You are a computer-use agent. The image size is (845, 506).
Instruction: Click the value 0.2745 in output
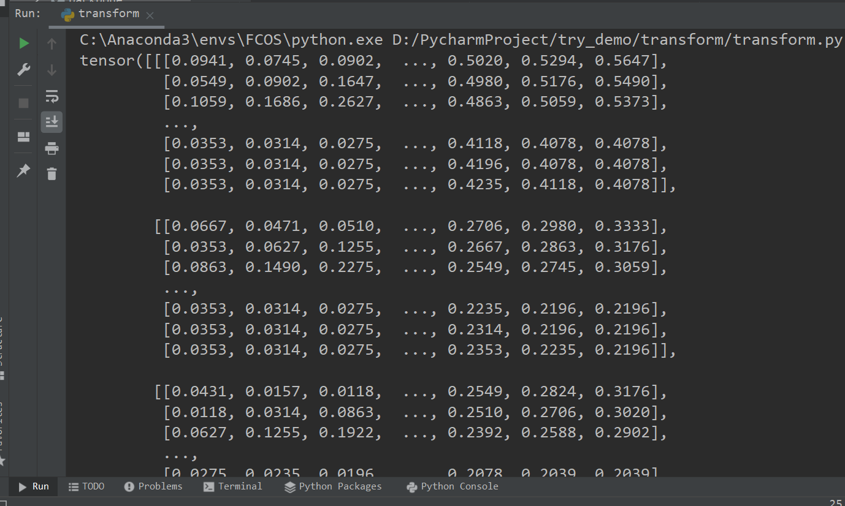pyautogui.click(x=549, y=268)
